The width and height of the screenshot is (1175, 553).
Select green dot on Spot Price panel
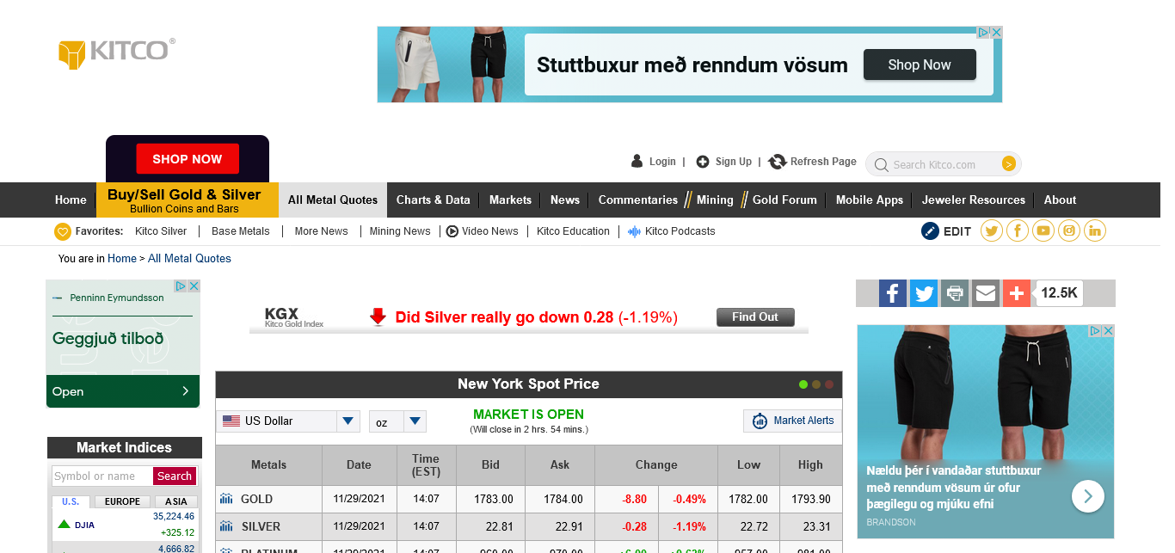point(803,384)
